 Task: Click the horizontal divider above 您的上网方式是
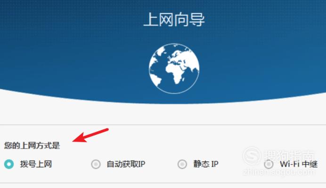(x=163, y=125)
